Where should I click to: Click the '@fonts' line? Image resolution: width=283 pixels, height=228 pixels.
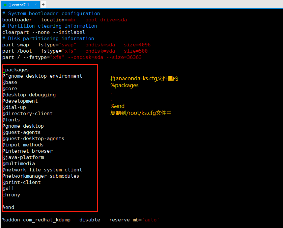pos(11,120)
